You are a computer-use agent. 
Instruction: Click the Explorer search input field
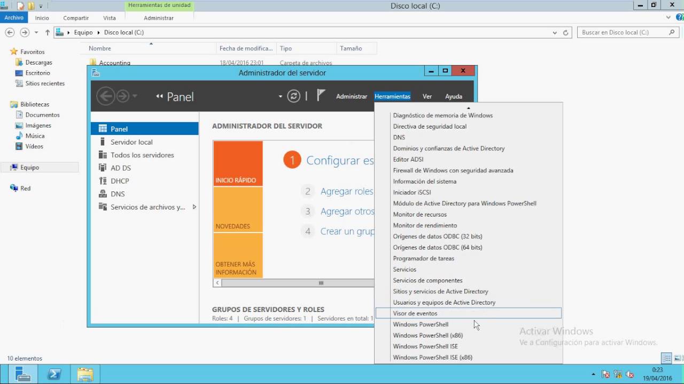click(x=623, y=33)
